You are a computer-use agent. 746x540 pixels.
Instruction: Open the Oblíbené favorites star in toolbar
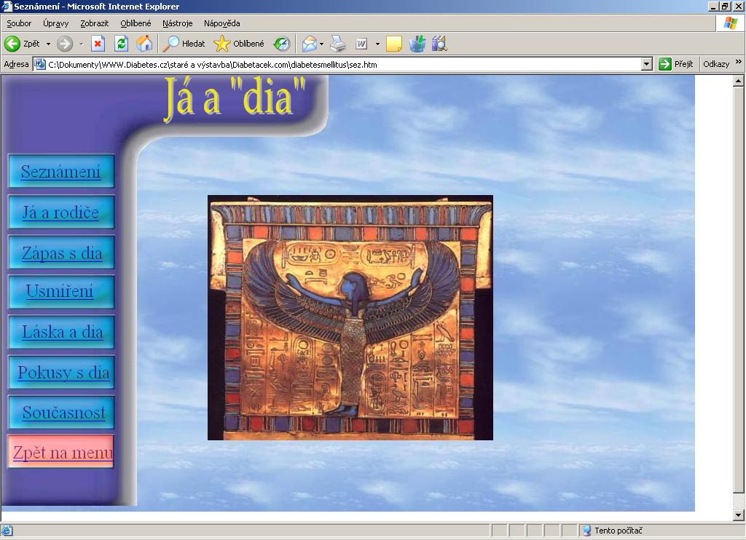tap(239, 44)
